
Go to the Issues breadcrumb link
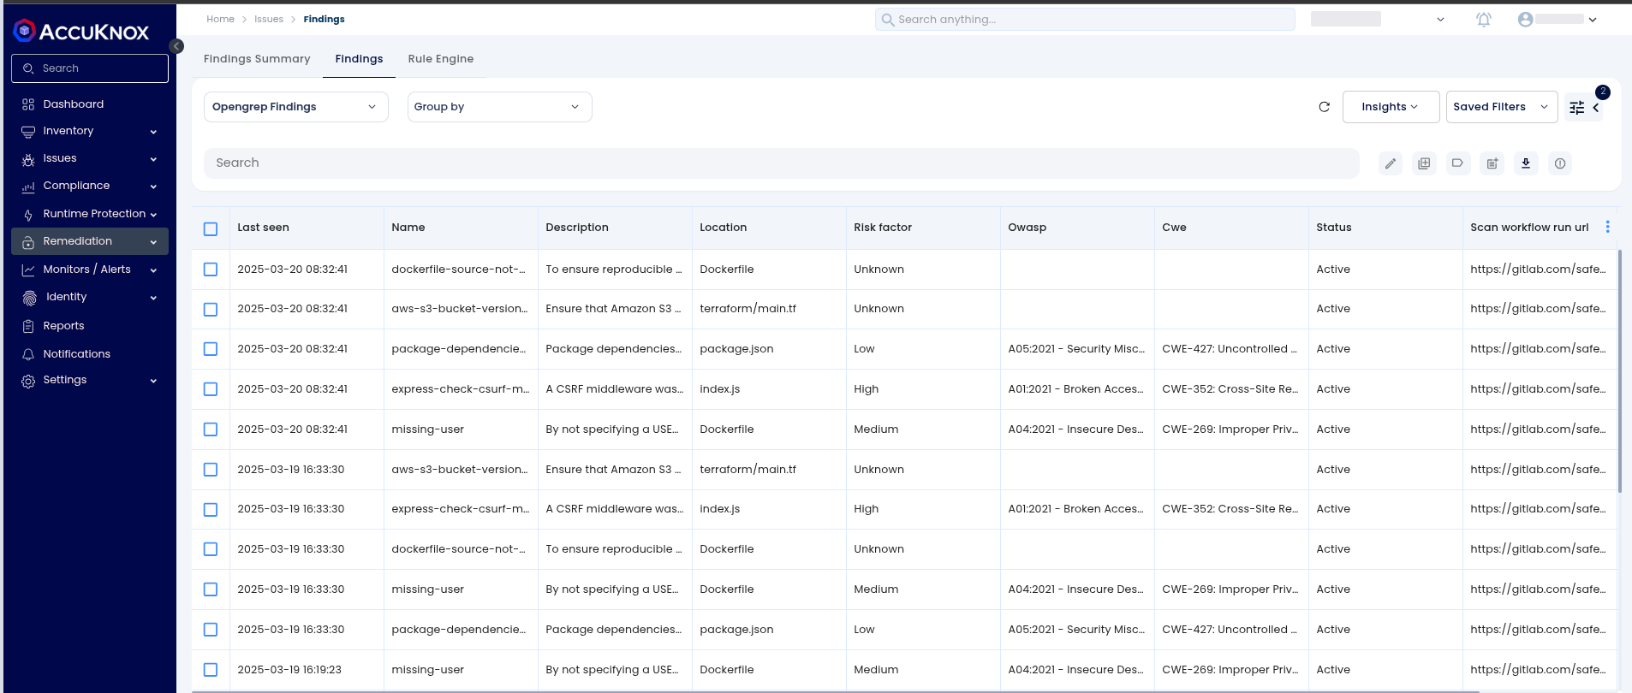(269, 19)
